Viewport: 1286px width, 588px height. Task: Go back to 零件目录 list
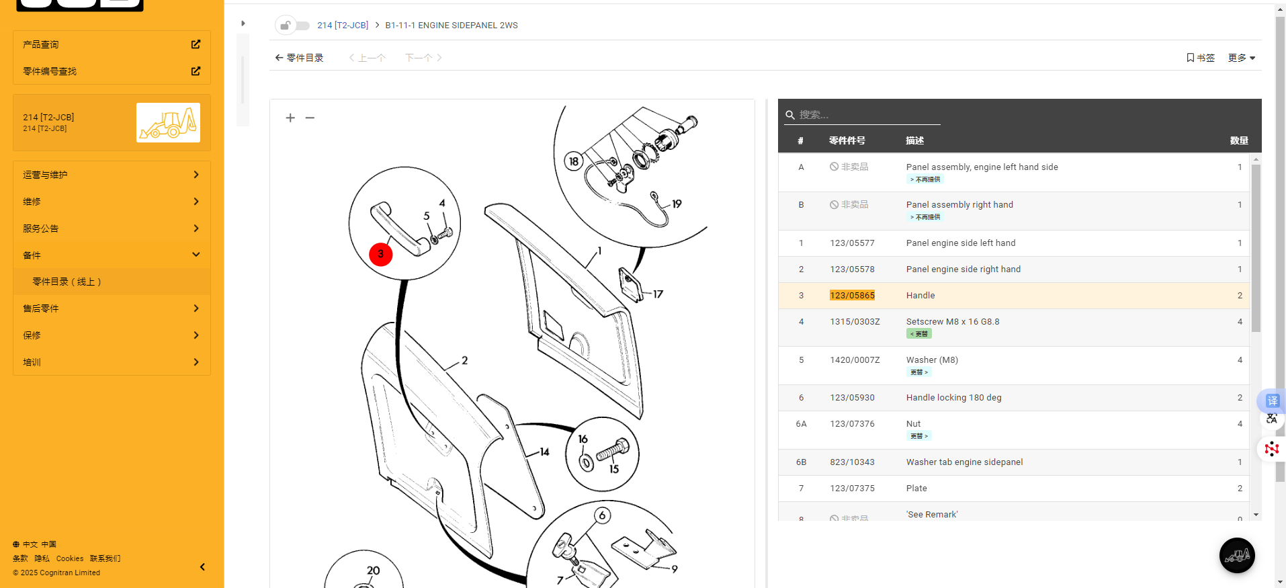pos(299,58)
